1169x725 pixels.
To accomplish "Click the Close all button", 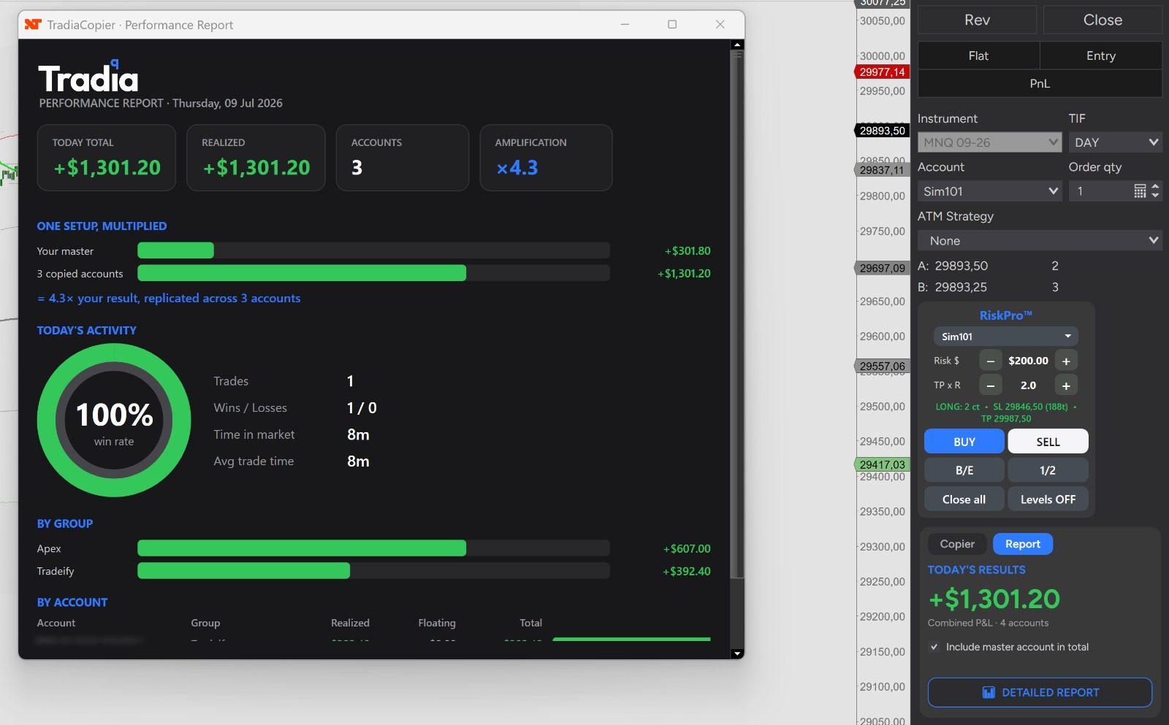I will [964, 499].
